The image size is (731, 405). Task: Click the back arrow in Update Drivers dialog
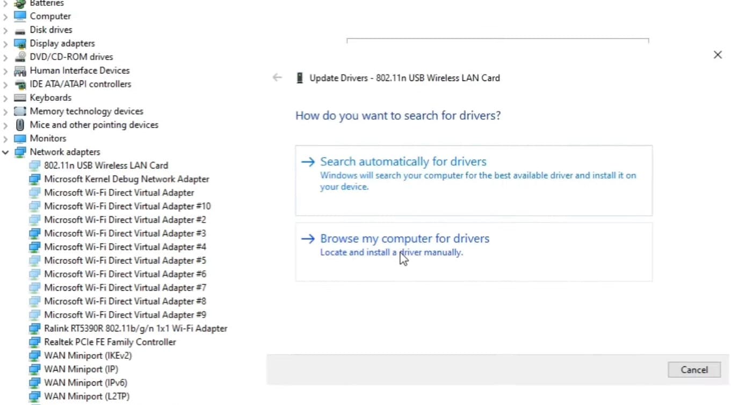(x=277, y=78)
